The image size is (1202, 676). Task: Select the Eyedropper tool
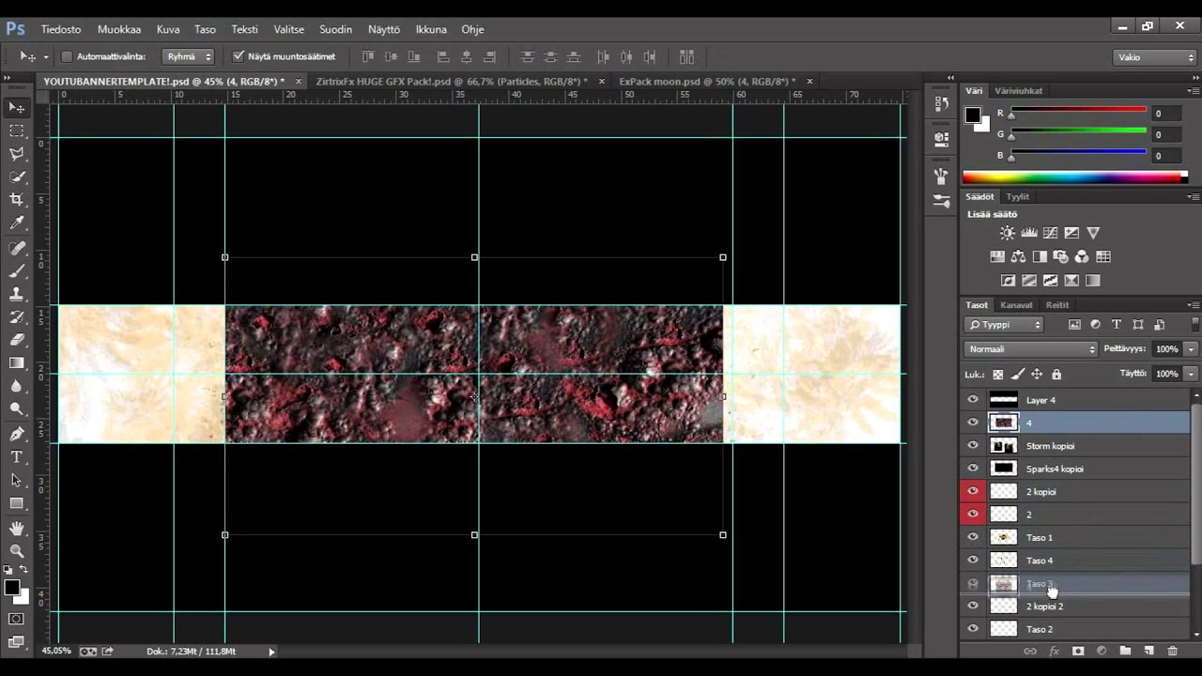[x=17, y=223]
